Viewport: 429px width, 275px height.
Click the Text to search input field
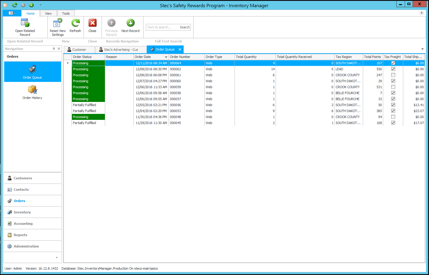click(x=162, y=27)
